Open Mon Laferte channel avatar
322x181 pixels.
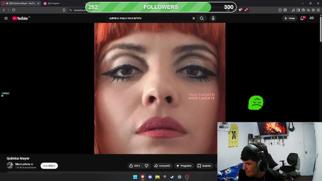pyautogui.click(x=10, y=165)
